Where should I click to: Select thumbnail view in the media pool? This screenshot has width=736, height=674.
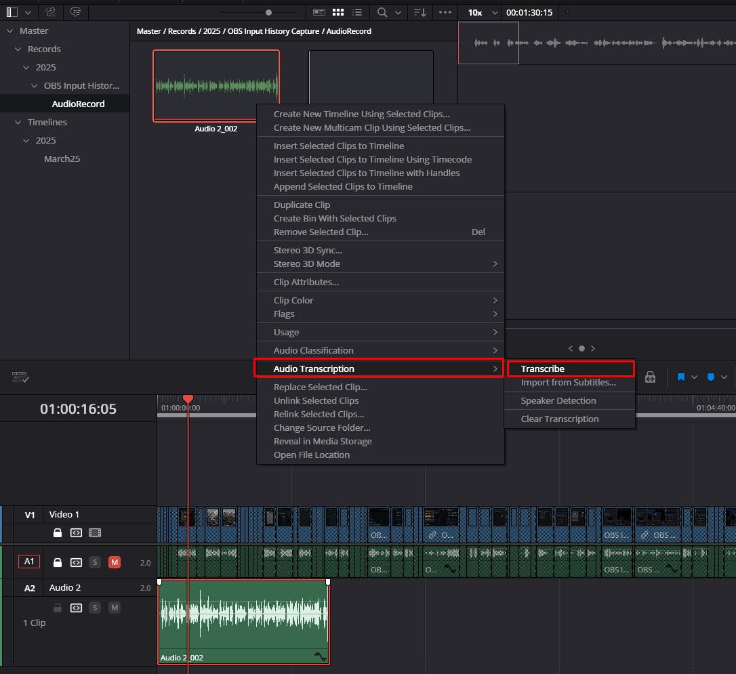pyautogui.click(x=338, y=12)
